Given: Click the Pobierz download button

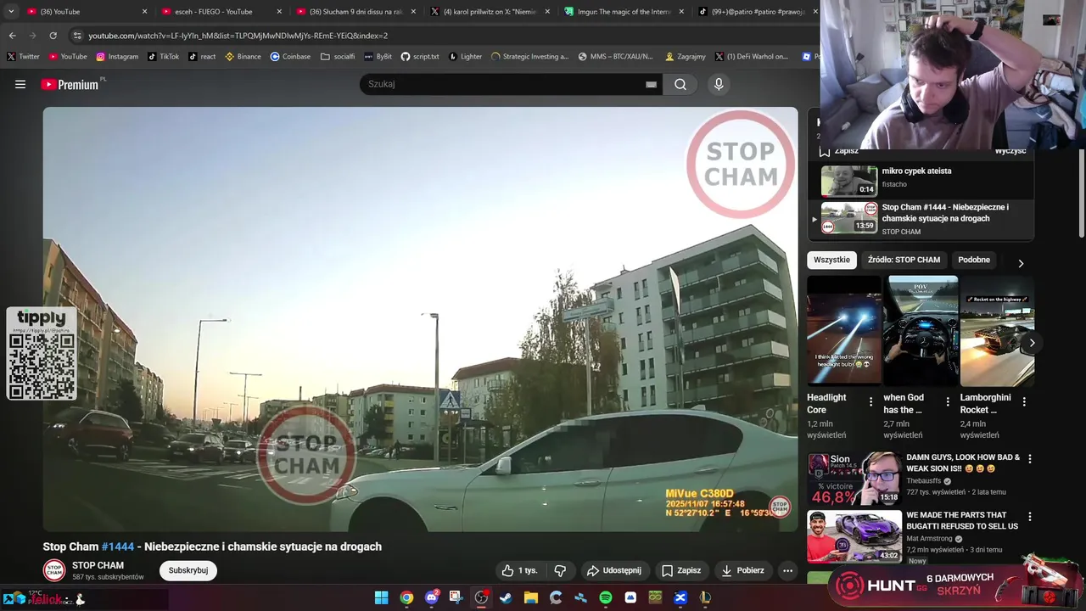Looking at the screenshot, I should tap(742, 570).
